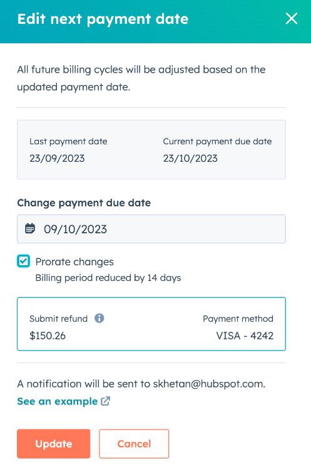Click the Prorate changes label text
Screen dimensions: 311x471
(74, 262)
